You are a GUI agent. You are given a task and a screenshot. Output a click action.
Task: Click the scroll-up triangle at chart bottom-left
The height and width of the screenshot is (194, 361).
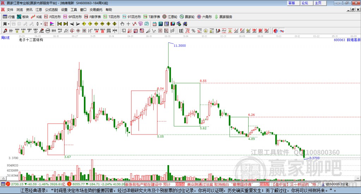point(3,178)
